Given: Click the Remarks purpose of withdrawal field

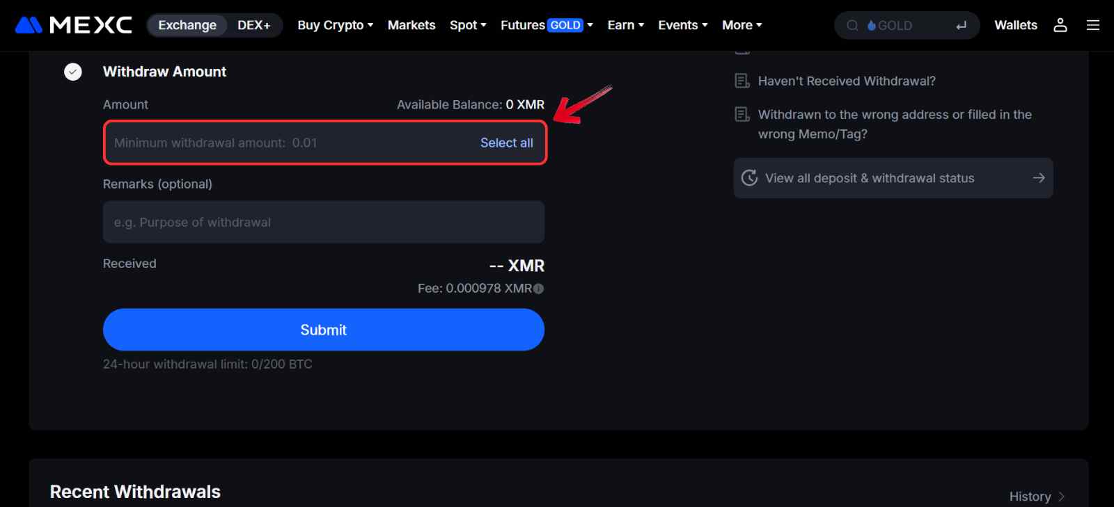Looking at the screenshot, I should point(323,222).
